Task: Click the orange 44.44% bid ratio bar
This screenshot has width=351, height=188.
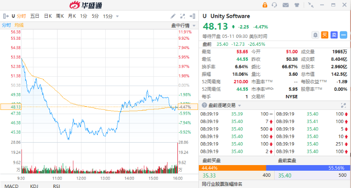Action: pyautogui.click(x=232, y=168)
